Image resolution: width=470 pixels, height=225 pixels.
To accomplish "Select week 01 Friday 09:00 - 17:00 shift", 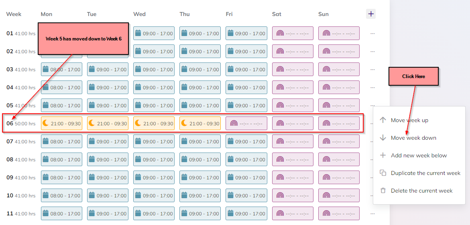I will [x=246, y=34].
